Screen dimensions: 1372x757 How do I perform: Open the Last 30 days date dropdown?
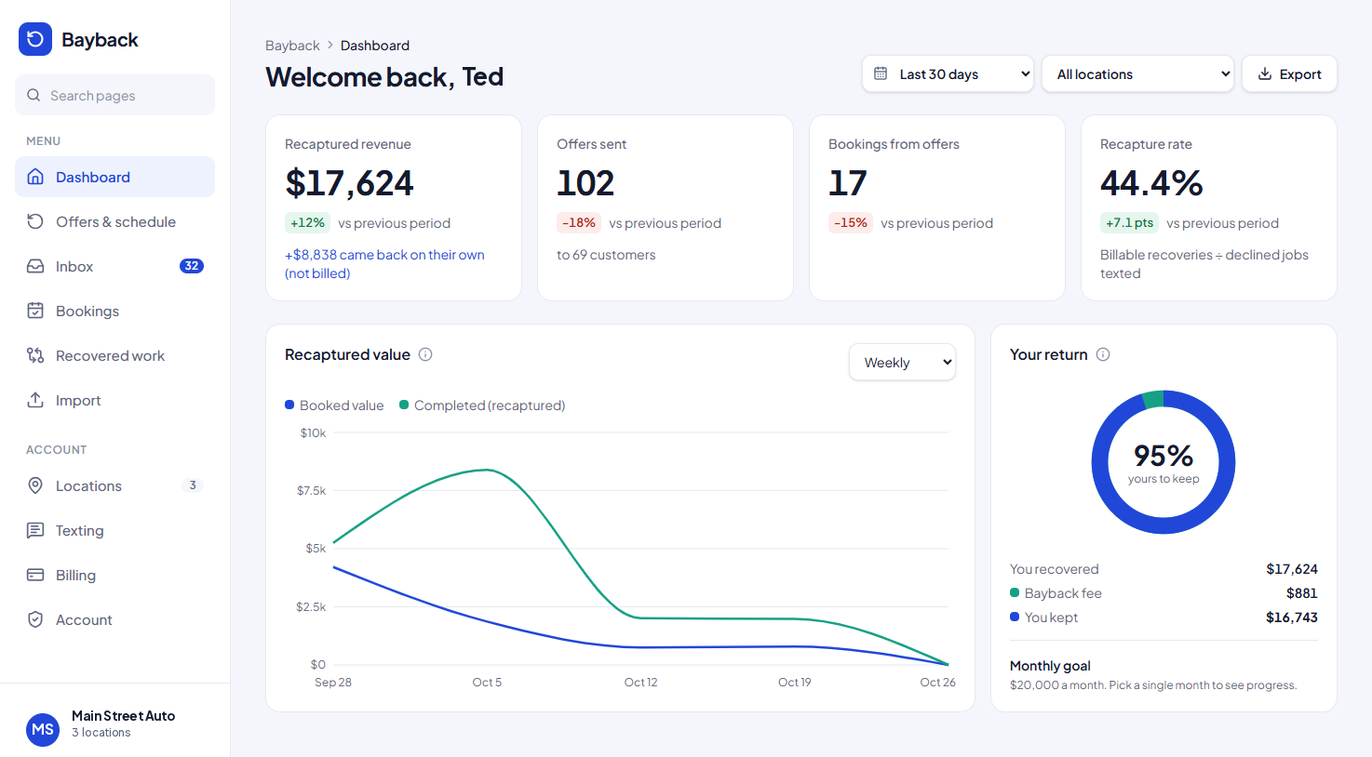click(948, 73)
